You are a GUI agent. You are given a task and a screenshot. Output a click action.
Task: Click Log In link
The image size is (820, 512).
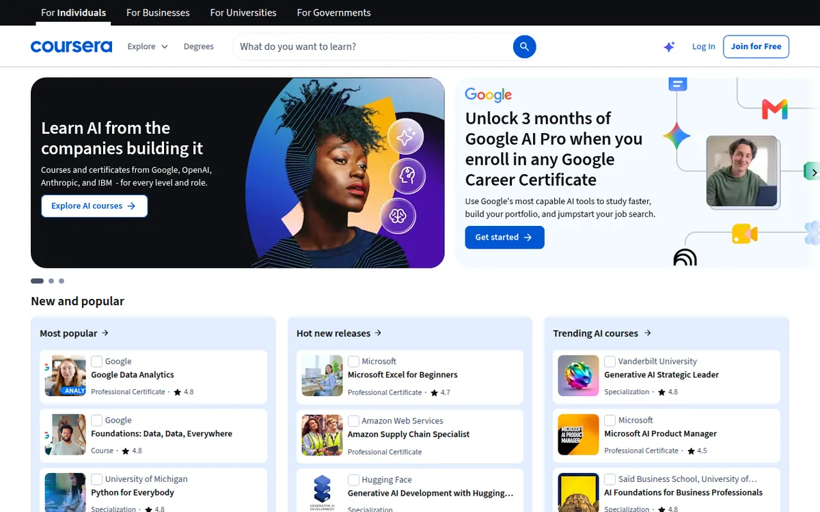tap(703, 46)
